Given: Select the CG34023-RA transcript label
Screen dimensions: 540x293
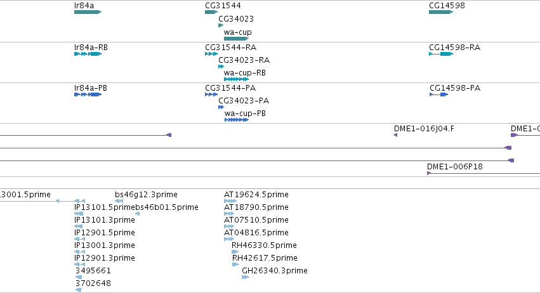Looking at the screenshot, I should pos(244,60).
